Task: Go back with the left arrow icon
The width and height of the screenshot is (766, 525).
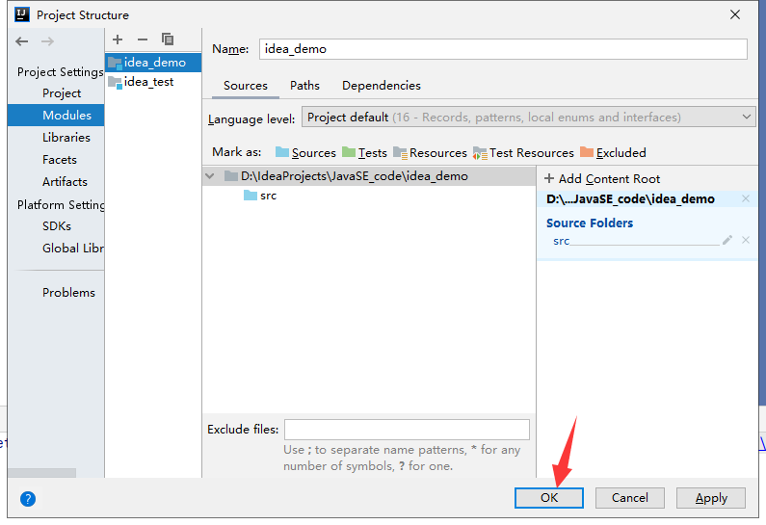Action: coord(21,41)
